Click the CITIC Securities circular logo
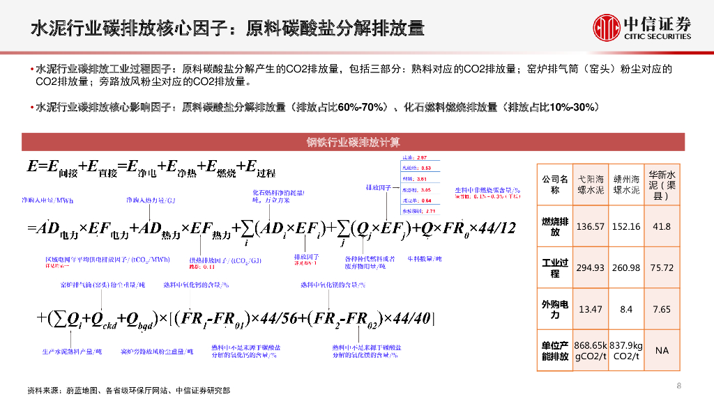This screenshot has width=714, height=401. pyautogui.click(x=607, y=26)
